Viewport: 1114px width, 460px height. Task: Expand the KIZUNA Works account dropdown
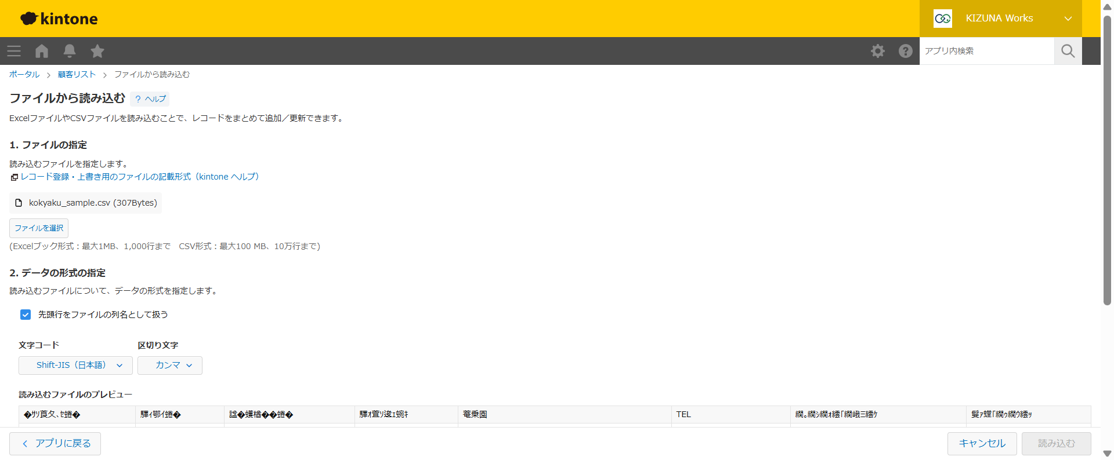1068,19
